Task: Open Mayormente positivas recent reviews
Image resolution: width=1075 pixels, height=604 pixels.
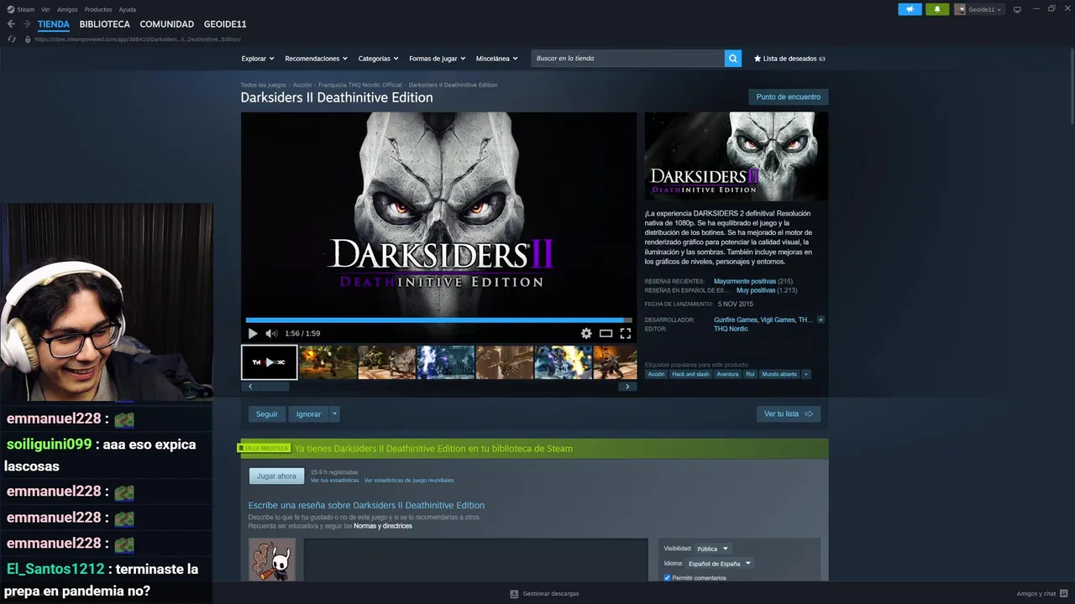Action: tap(744, 281)
